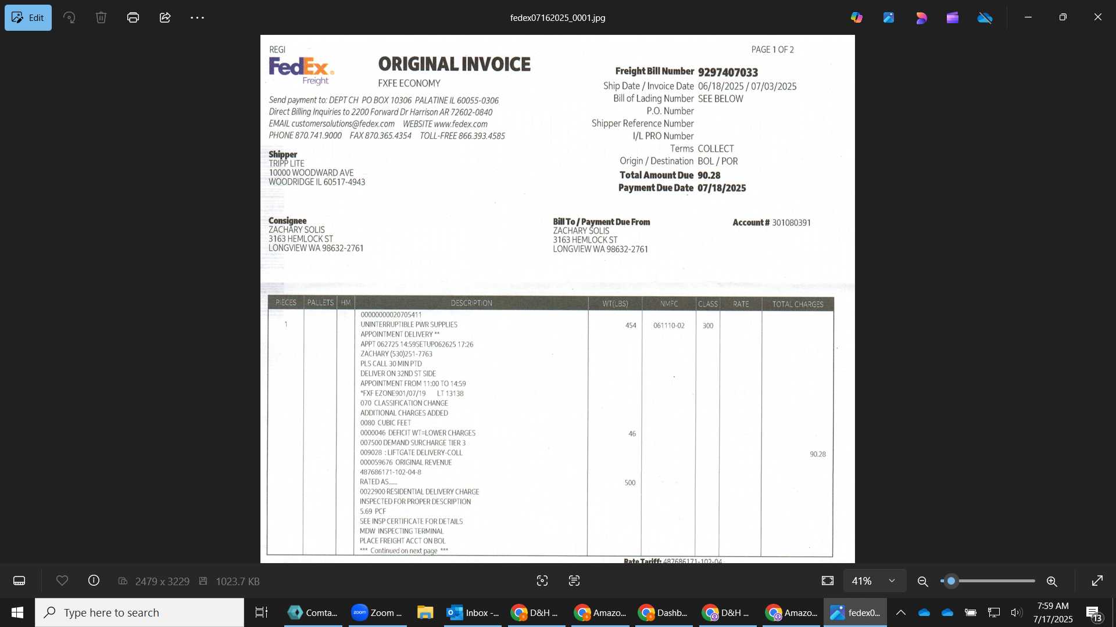Open the network icon in system tray
Viewport: 1116px width, 627px height.
click(994, 612)
